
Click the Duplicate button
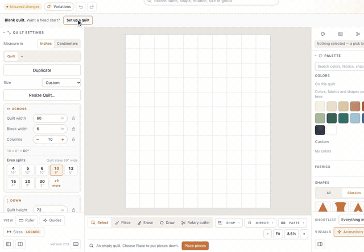pyautogui.click(x=42, y=70)
